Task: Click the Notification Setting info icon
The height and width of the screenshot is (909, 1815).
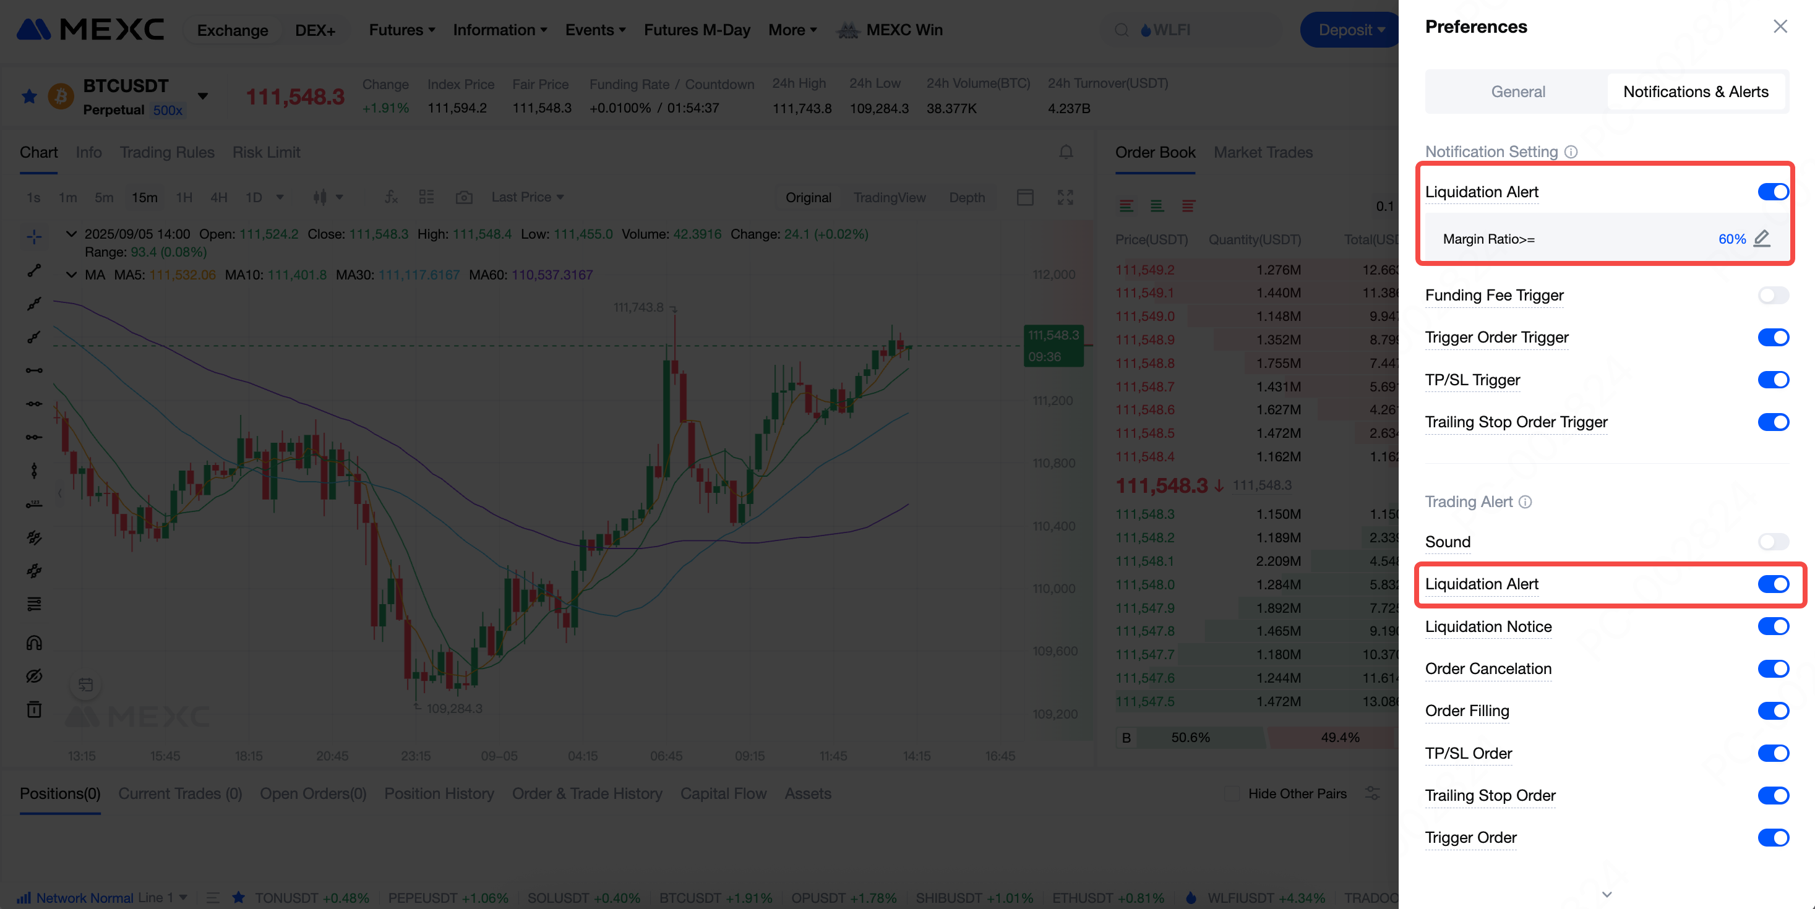Action: 1571,151
